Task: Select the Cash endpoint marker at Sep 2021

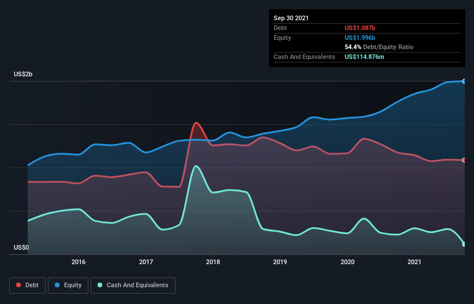Action: (x=464, y=244)
